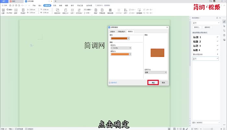This screenshot has height=130, width=227.
Task: Open the 文件 menu
Action: 5,6
